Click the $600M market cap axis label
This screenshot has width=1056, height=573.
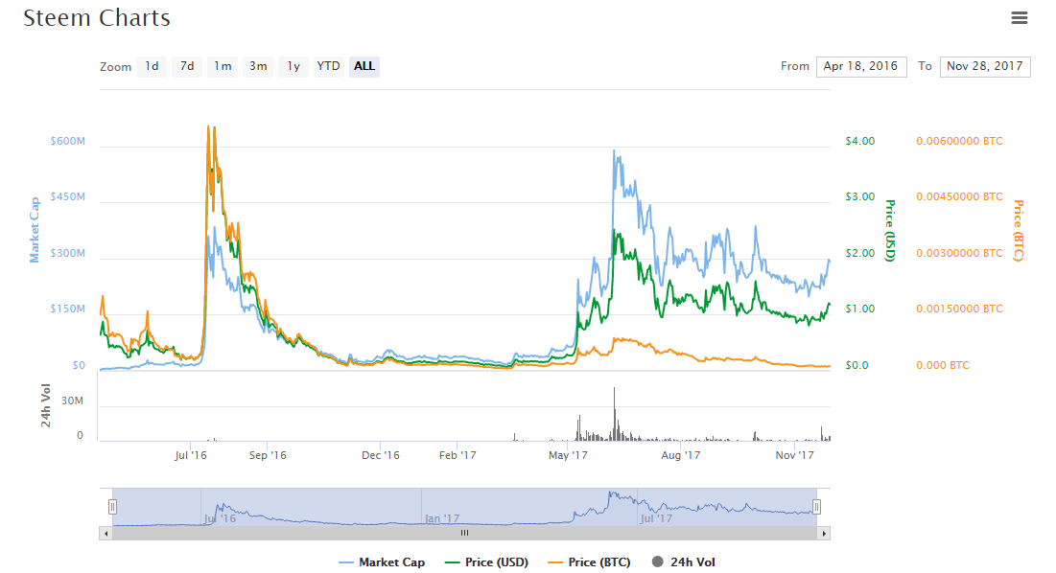coord(68,141)
